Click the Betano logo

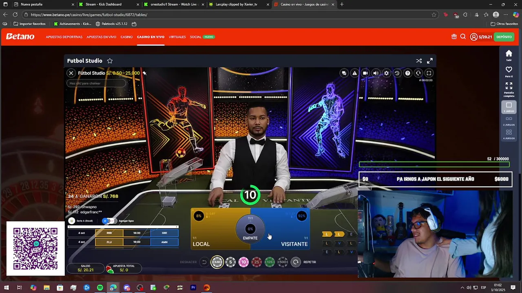pyautogui.click(x=20, y=37)
